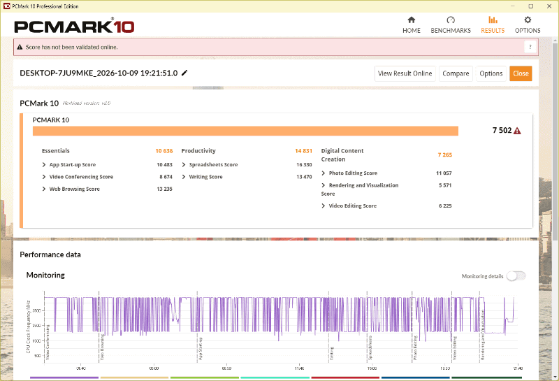Image resolution: width=559 pixels, height=381 pixels.
Task: Click the warning icon in the validation banner
Action: 20,47
